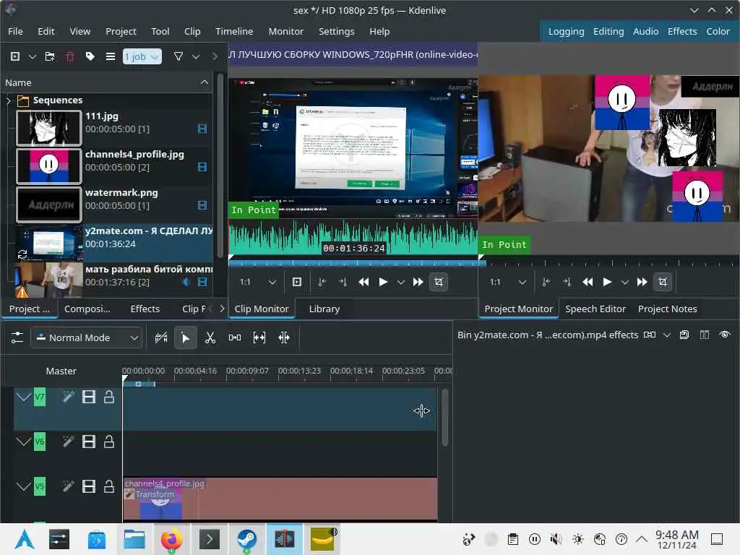Viewport: 740px width, 555px height.
Task: Save effect stack icon in effects panel
Action: [684, 335]
